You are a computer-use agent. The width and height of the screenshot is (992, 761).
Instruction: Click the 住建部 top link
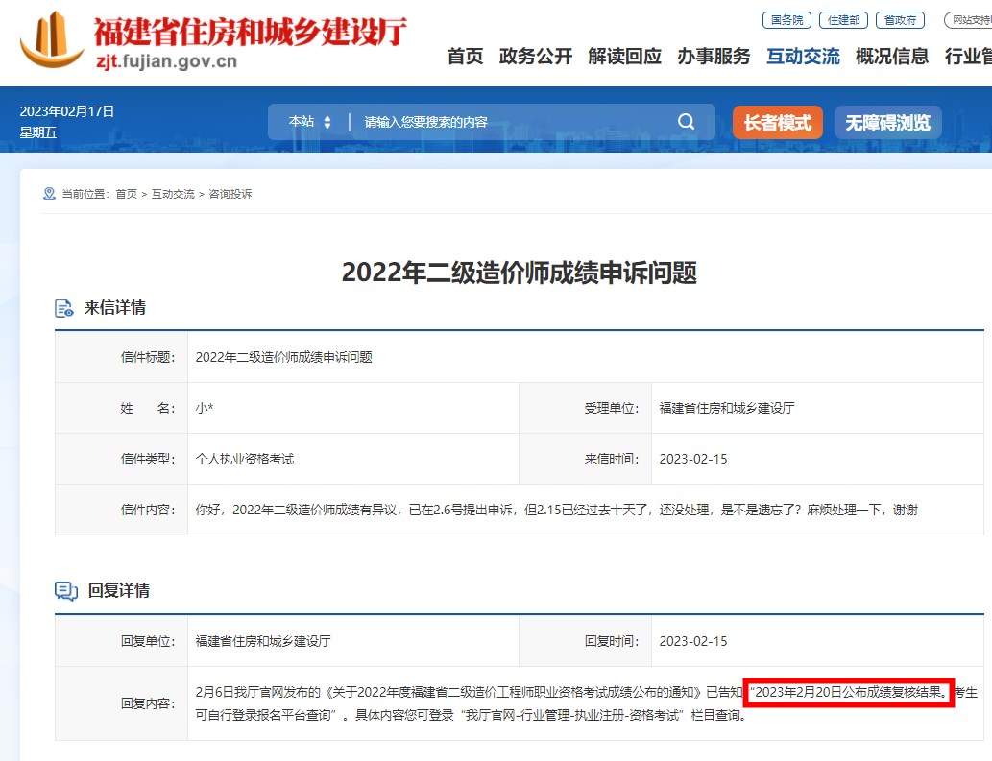pyautogui.click(x=842, y=20)
